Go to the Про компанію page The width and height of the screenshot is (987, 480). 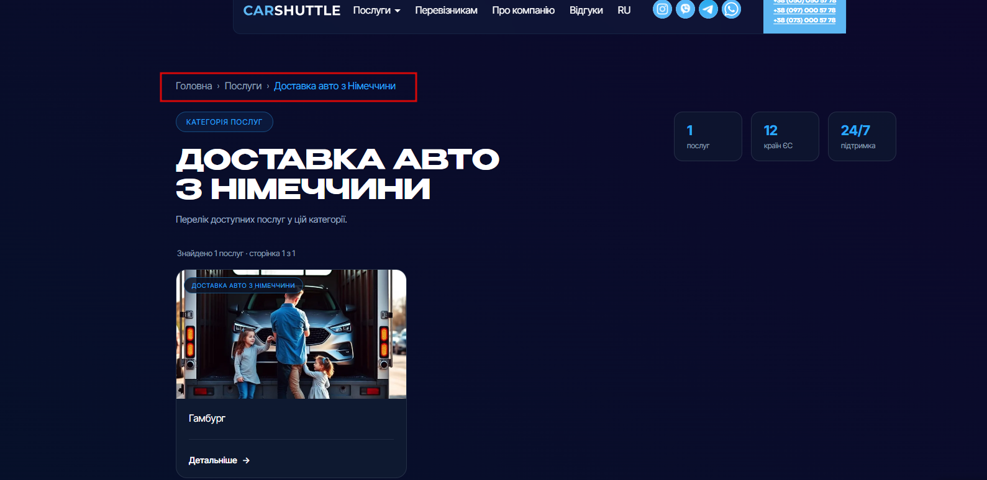tap(523, 11)
